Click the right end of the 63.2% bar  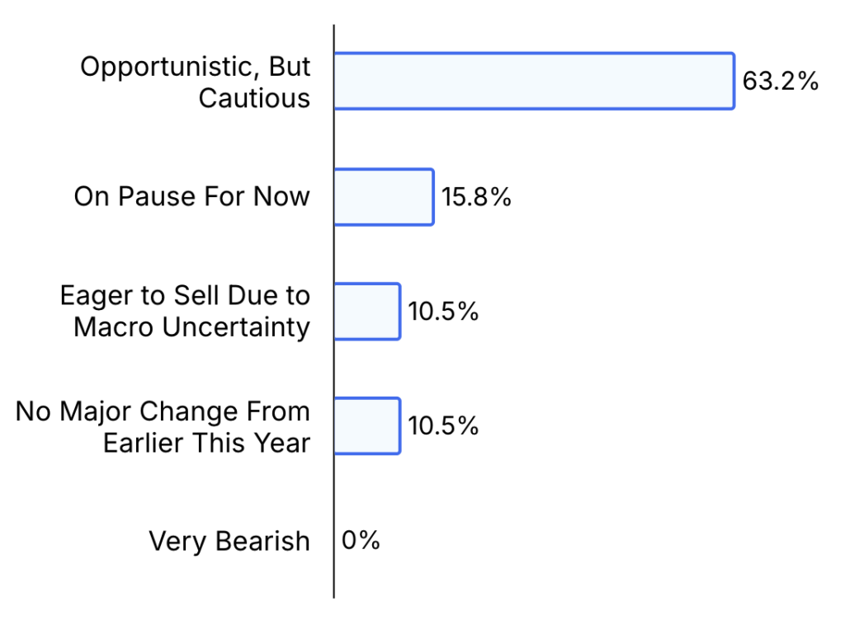tap(734, 82)
